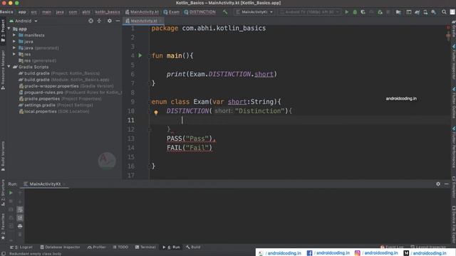Viewport: 456px width, 256px height.
Task: Open the Build tab at bottom
Action: pos(193,247)
